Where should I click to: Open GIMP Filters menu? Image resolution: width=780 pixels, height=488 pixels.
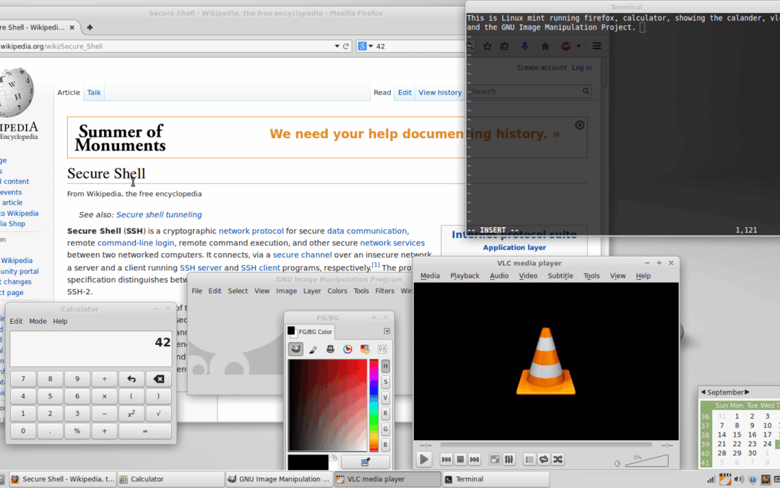[384, 291]
